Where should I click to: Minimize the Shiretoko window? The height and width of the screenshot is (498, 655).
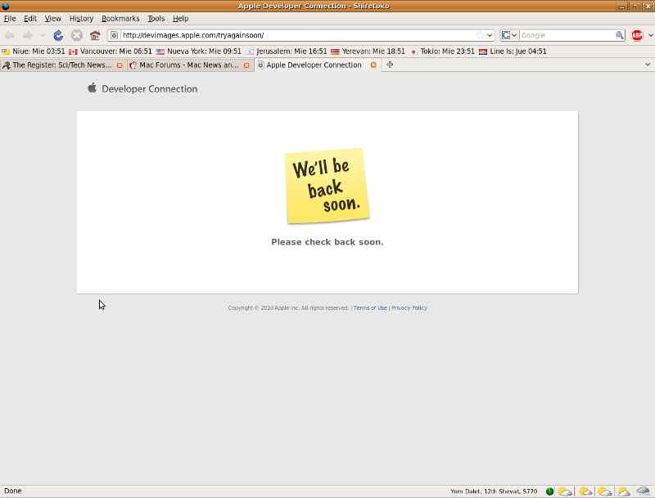click(621, 7)
